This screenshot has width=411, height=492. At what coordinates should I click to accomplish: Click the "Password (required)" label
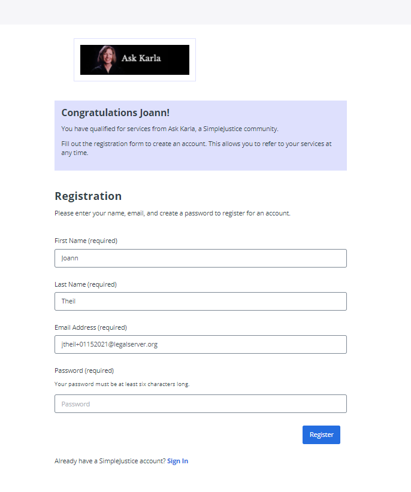(x=84, y=370)
